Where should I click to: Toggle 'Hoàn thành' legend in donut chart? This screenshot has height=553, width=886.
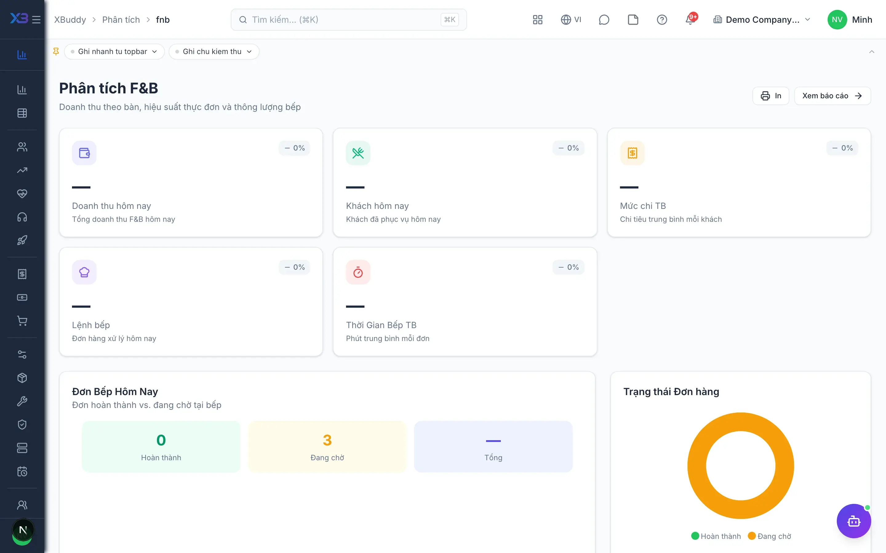point(716,536)
